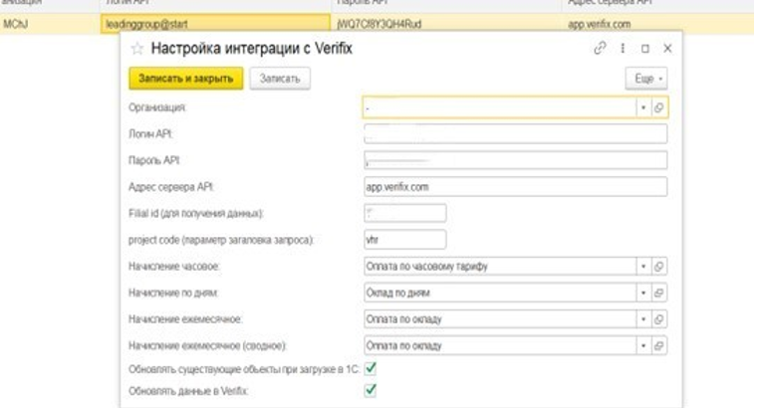Expand the Начисление по дням dropdown
Image resolution: width=764 pixels, height=408 pixels.
coord(643,294)
